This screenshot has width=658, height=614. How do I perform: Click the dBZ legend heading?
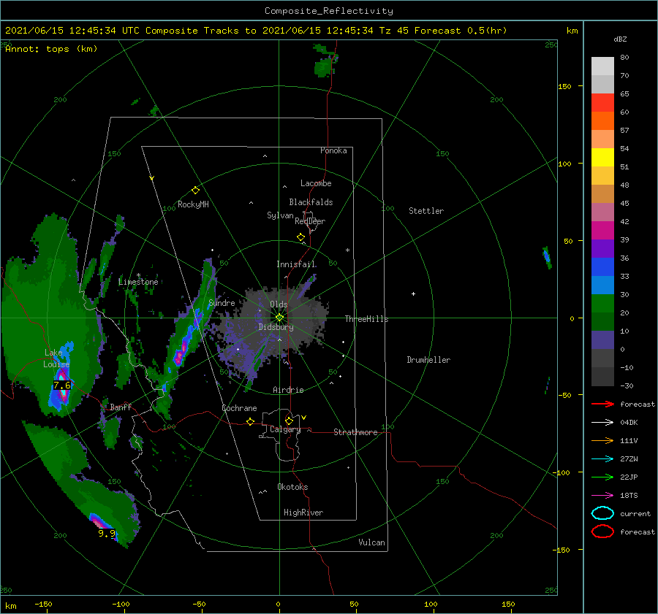tap(620, 39)
